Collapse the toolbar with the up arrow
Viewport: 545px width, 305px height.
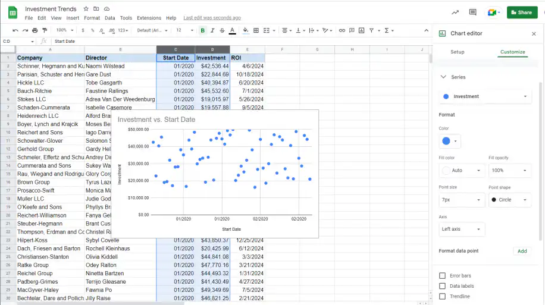tap(426, 30)
